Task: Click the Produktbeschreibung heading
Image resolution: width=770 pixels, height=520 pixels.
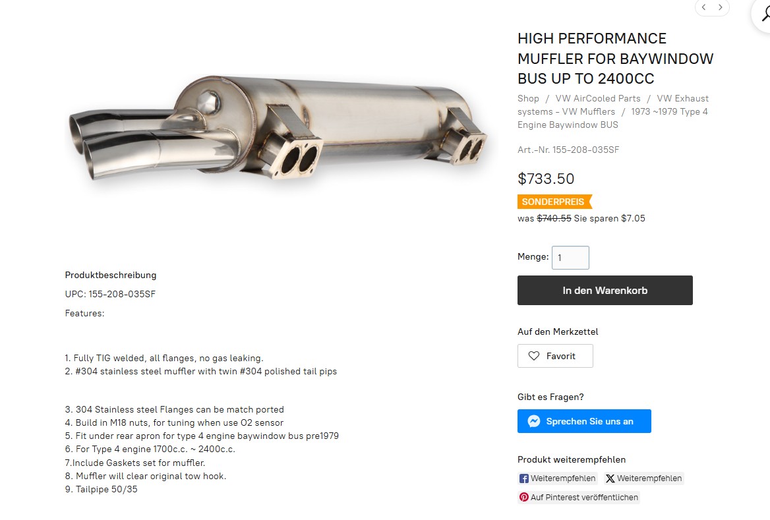Action: click(x=111, y=275)
